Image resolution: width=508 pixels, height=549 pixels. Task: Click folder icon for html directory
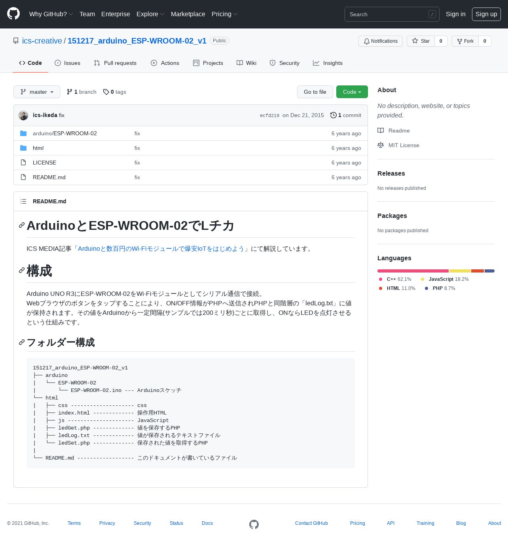23,148
